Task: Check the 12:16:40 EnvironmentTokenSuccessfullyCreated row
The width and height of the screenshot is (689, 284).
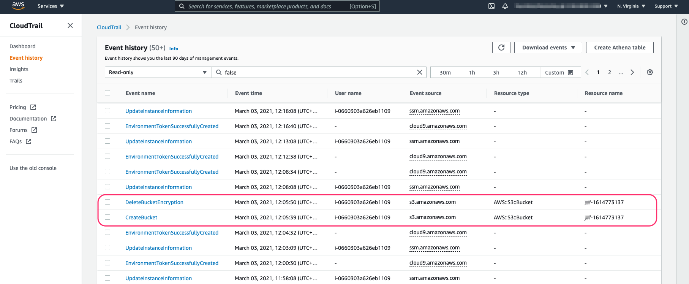Action: 107,126
